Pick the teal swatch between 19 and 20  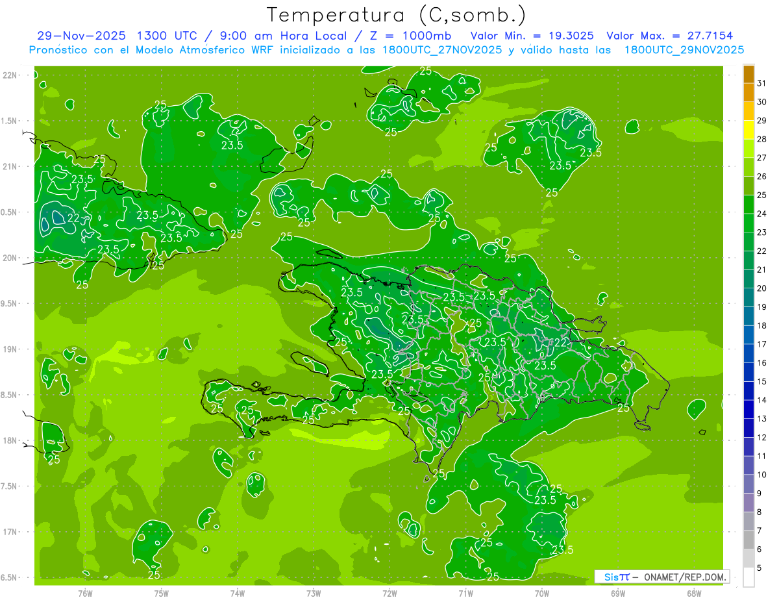pos(748,297)
